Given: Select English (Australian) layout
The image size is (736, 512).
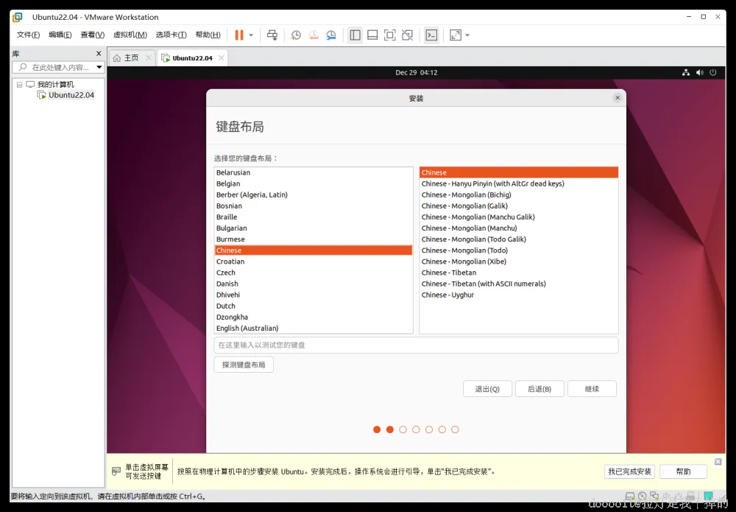Looking at the screenshot, I should coord(314,329).
